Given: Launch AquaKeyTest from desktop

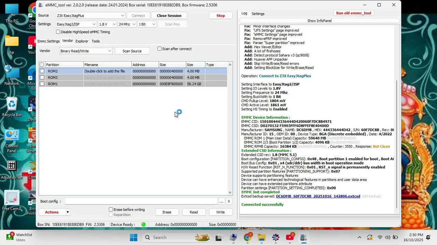Looking at the screenshot, I should (x=12, y=170).
